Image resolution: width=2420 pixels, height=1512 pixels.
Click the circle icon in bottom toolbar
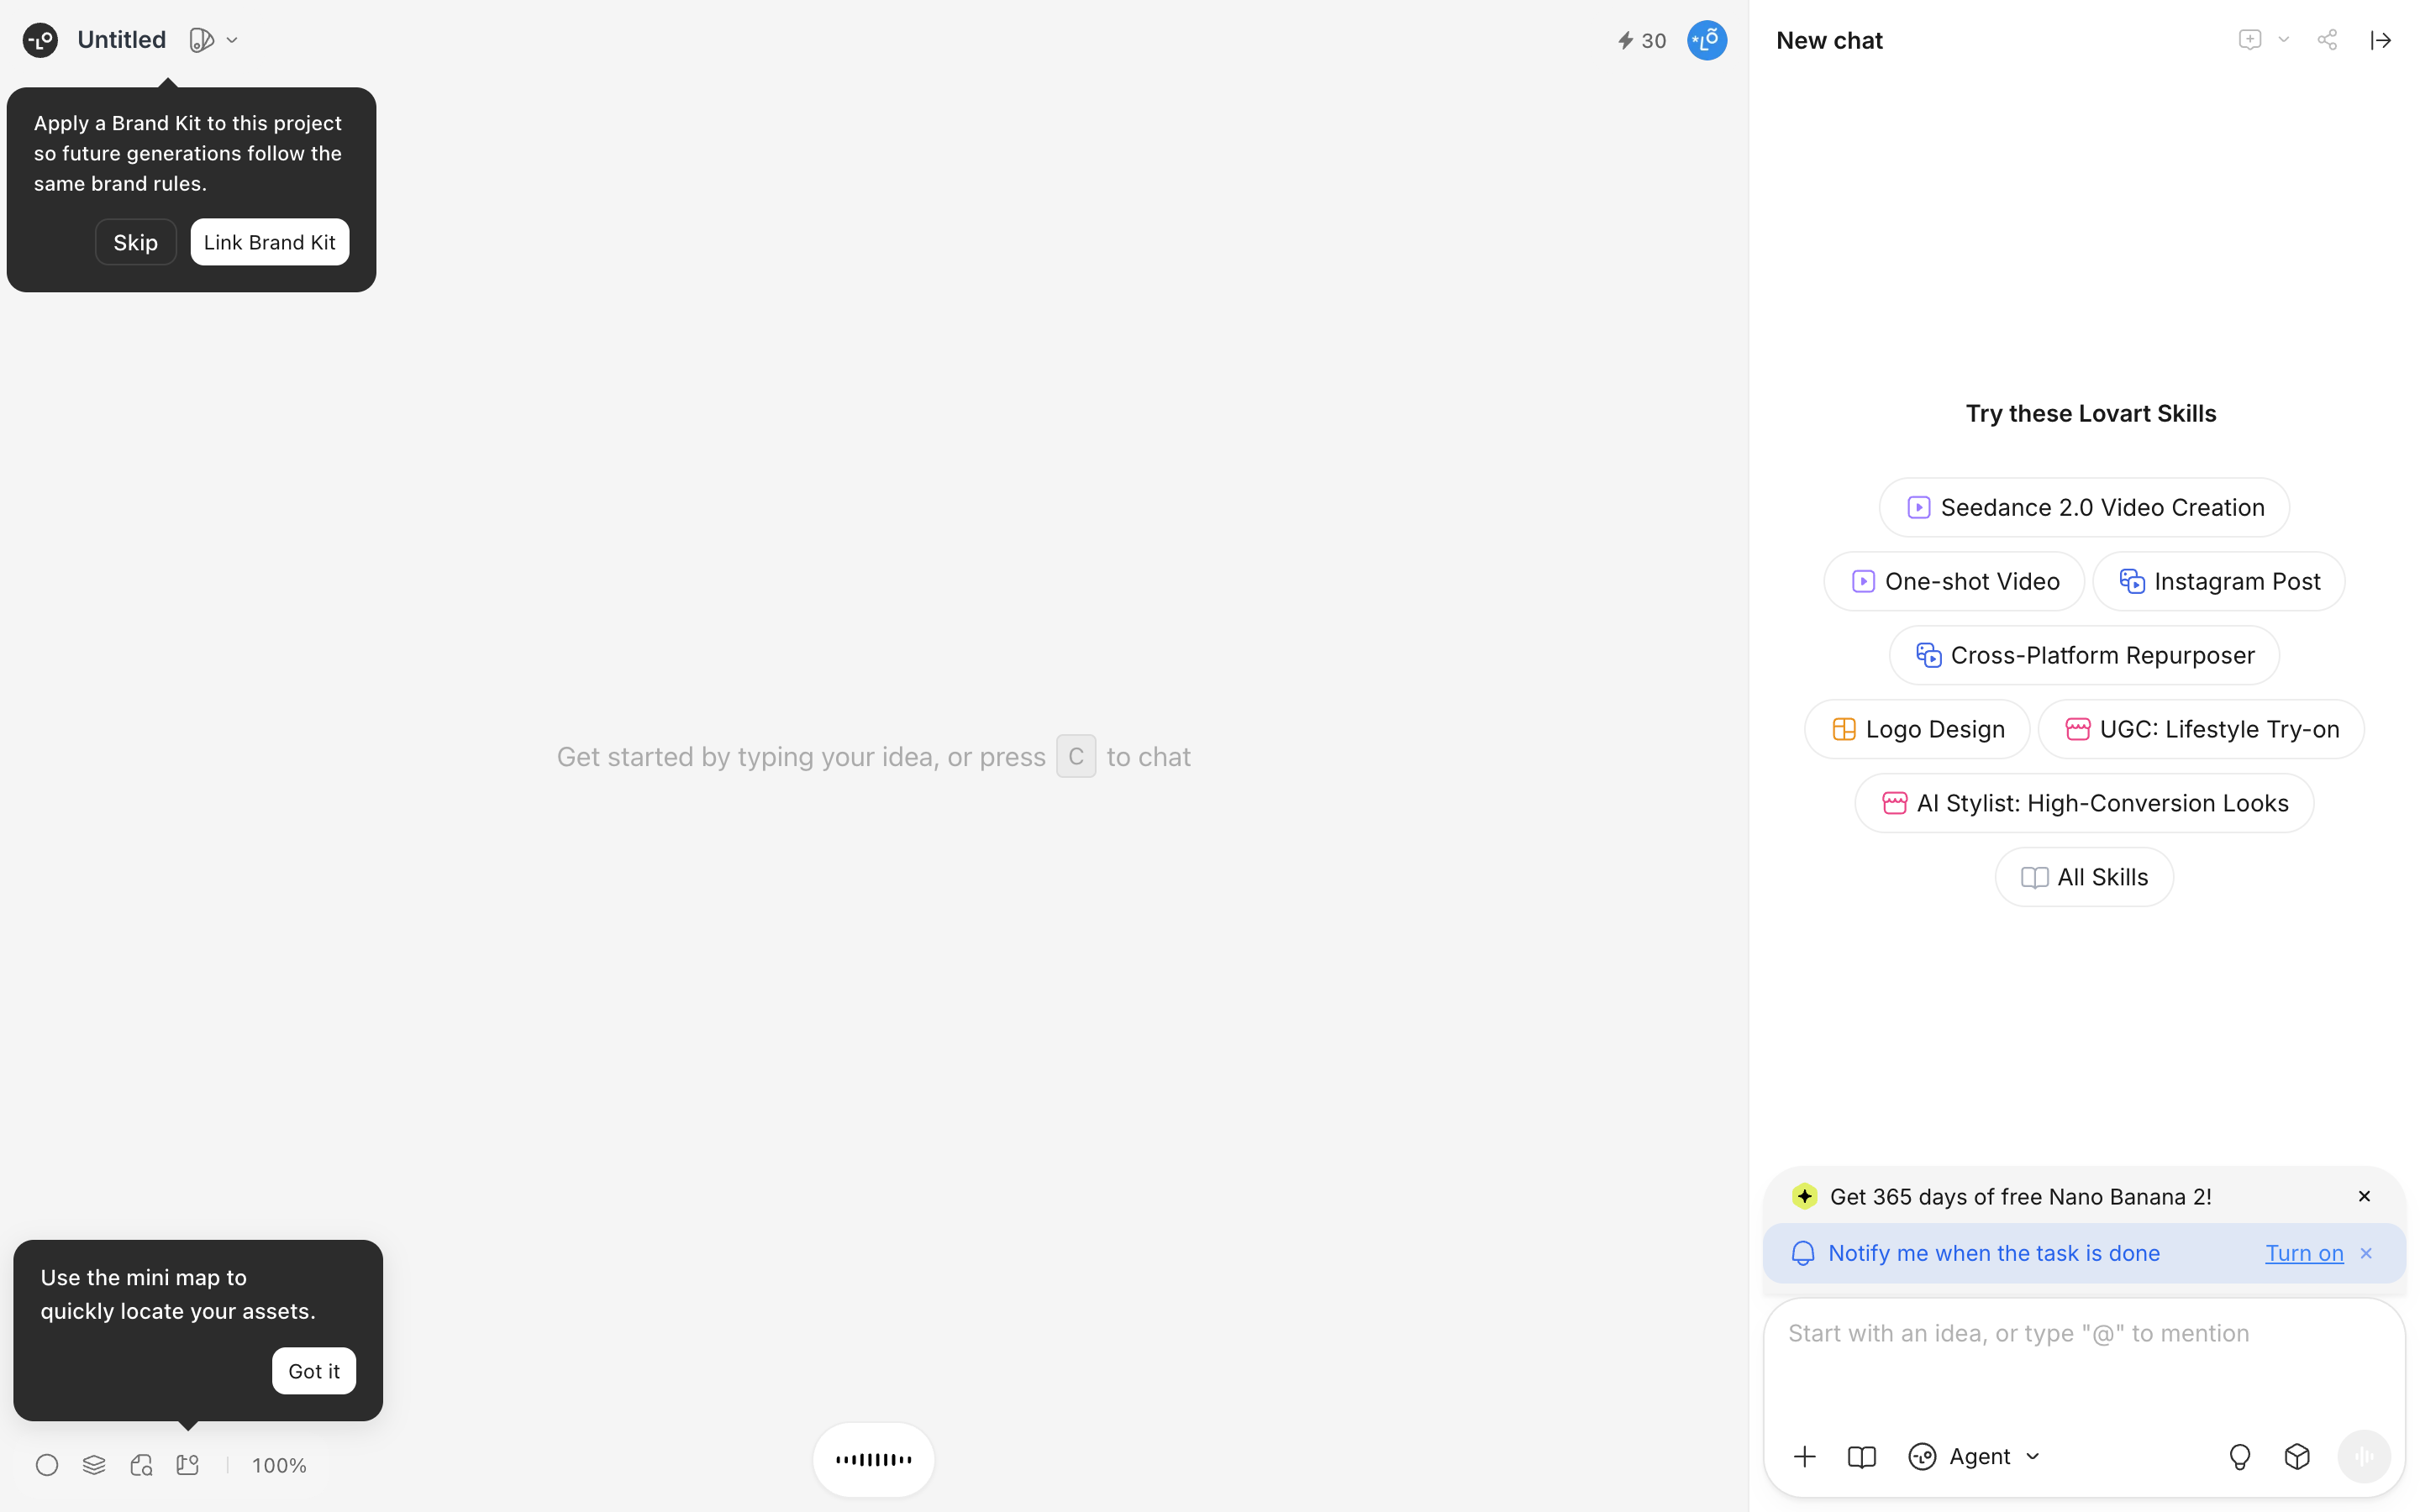tap(47, 1465)
